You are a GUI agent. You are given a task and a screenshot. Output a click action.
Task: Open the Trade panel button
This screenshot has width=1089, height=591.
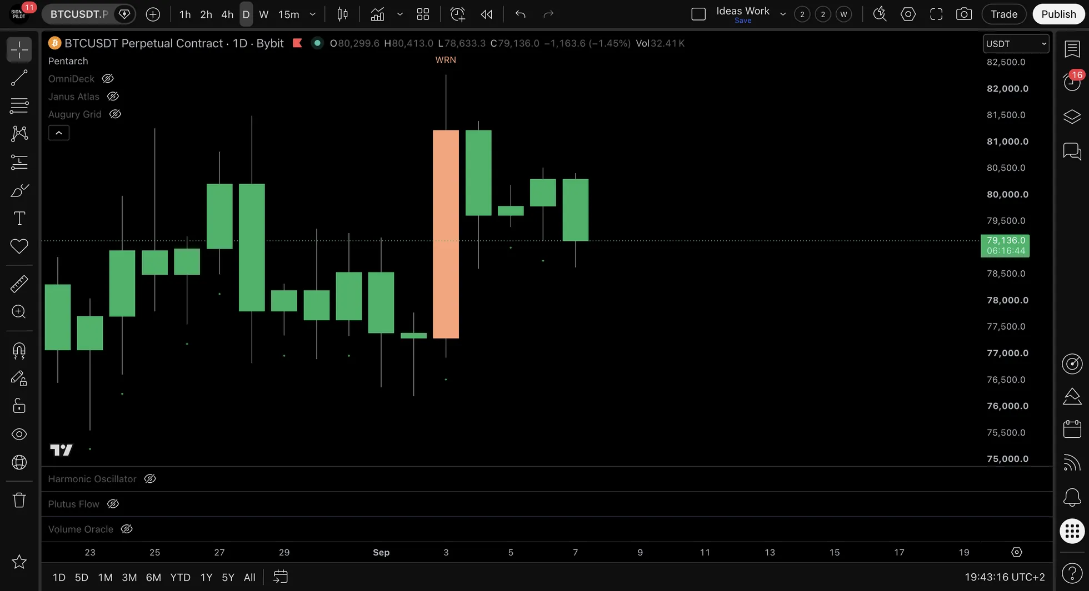coord(1004,14)
